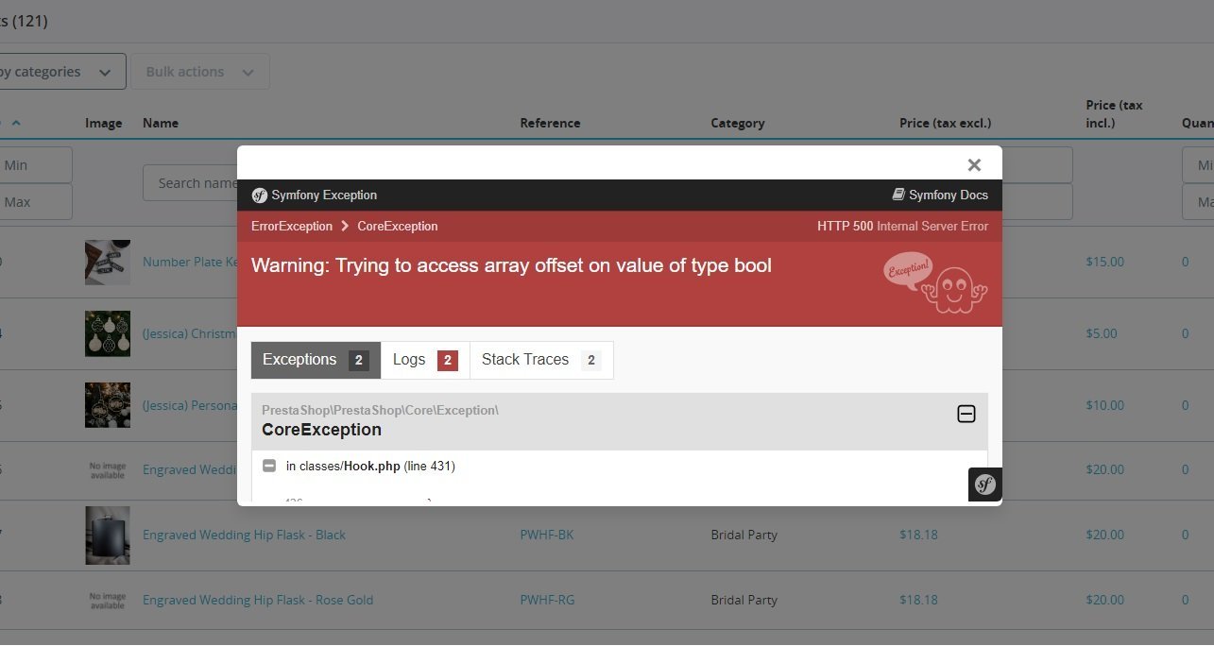Open the Bulk actions dropdown

(199, 72)
